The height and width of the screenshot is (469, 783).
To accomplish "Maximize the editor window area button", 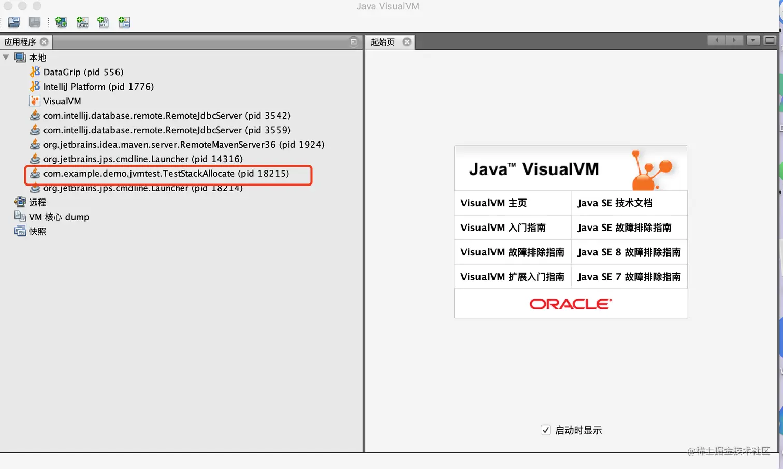I will 770,40.
